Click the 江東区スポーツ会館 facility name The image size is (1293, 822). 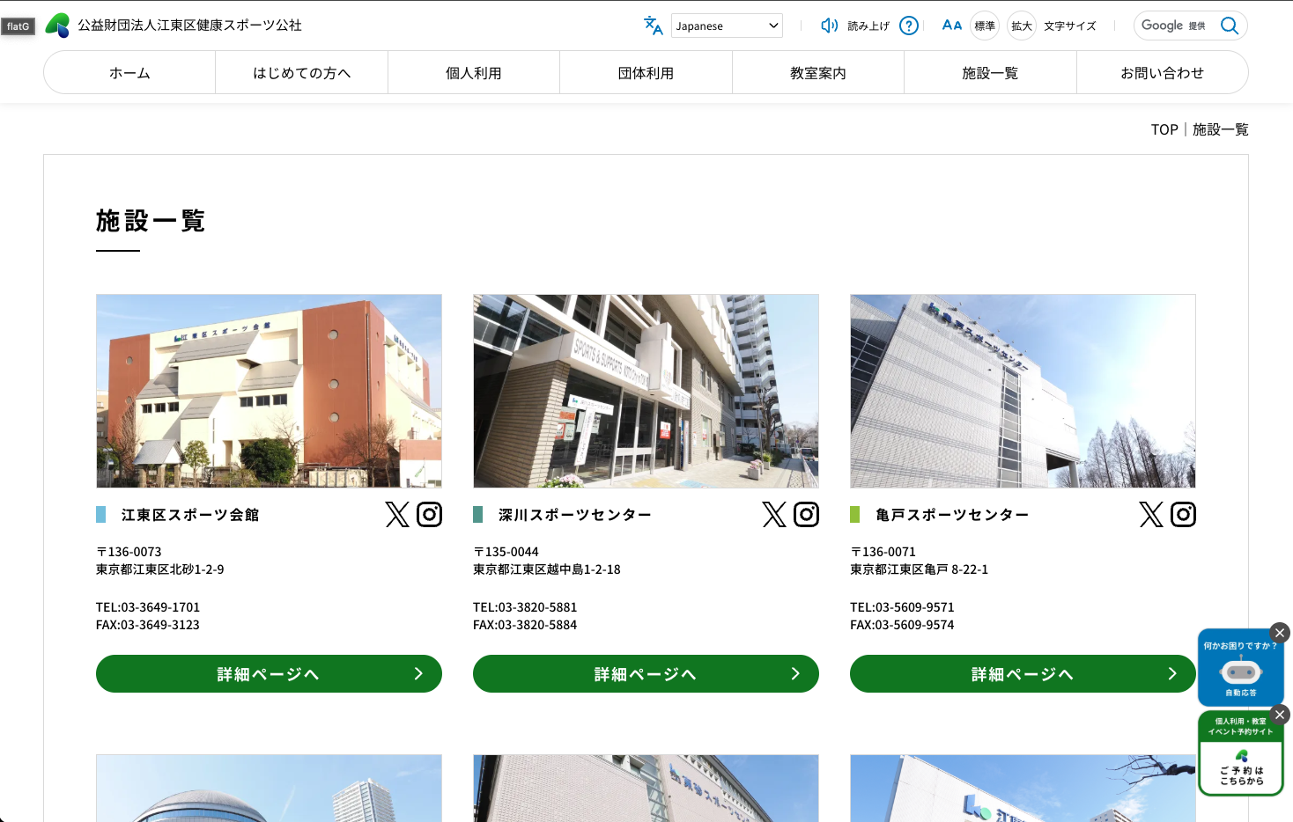pyautogui.click(x=190, y=515)
